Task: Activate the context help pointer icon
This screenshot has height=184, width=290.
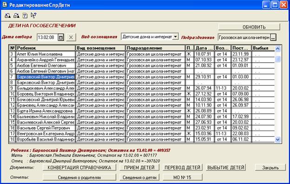Action: tap(33, 15)
